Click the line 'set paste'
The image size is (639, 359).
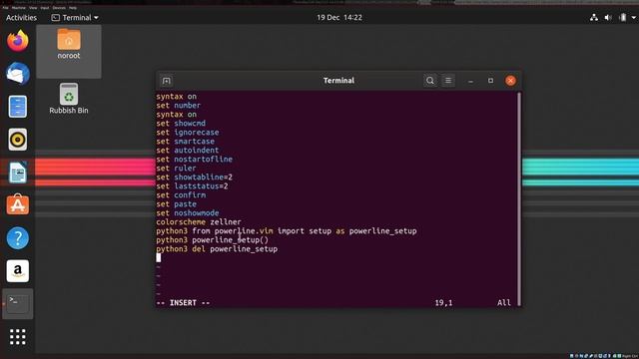click(176, 203)
